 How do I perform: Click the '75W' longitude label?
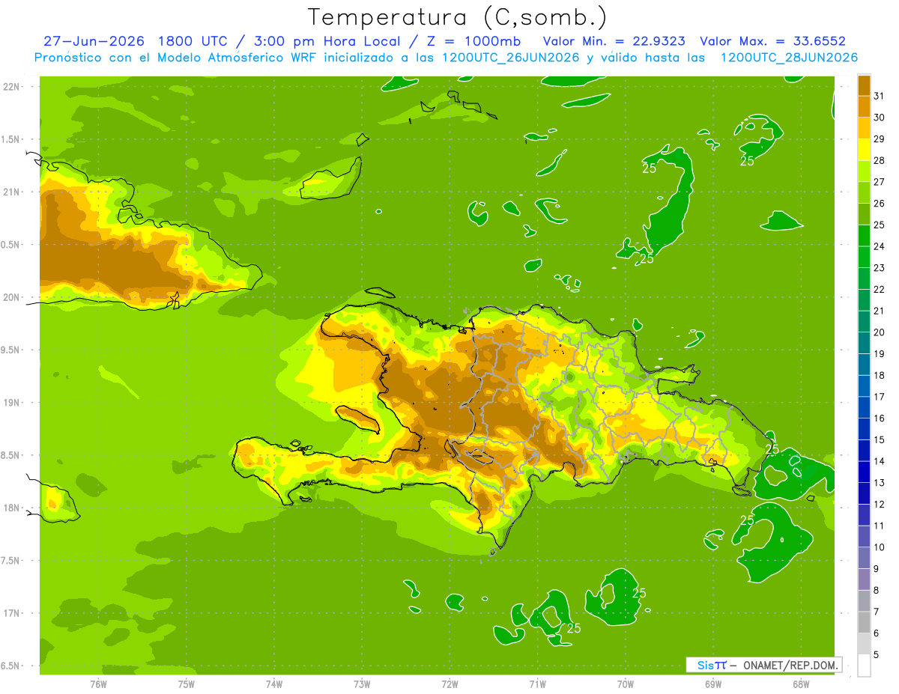point(187,684)
